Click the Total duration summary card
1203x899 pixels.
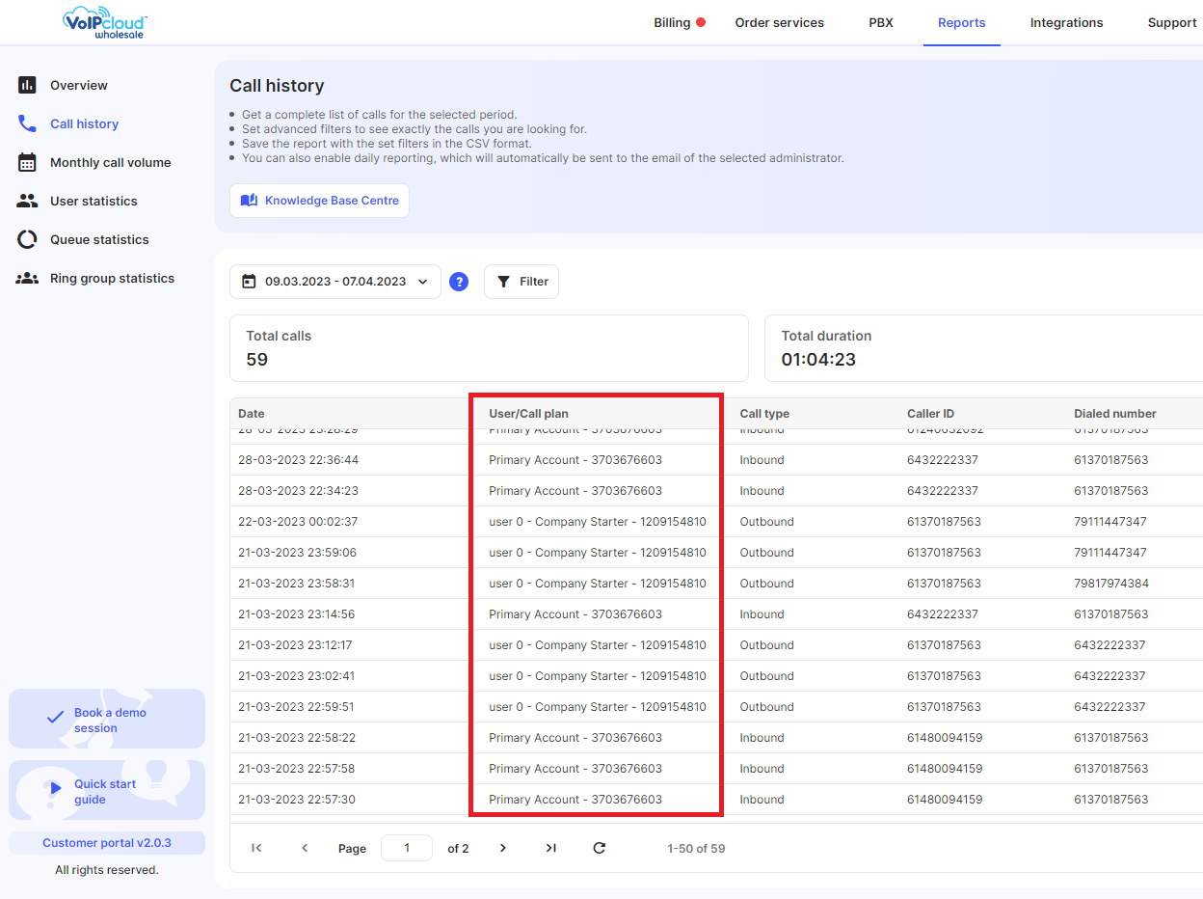click(984, 348)
